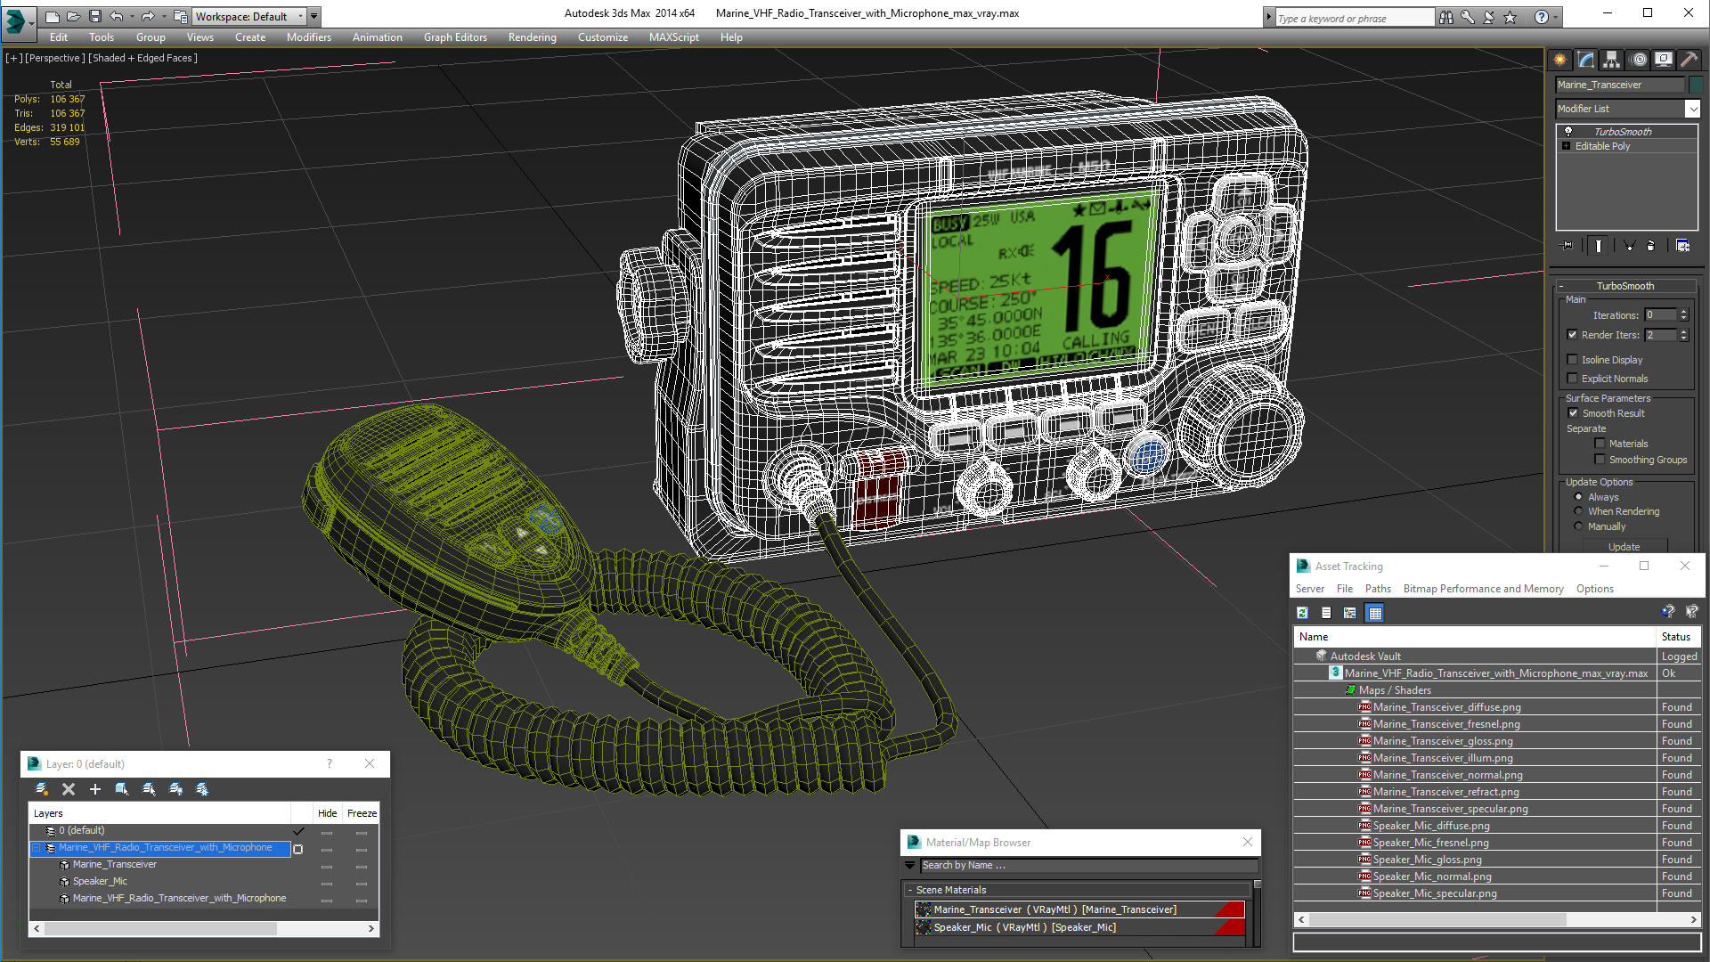Click Pin Stack icon under modifier stack
Viewport: 1710px width, 962px height.
pos(1567,246)
